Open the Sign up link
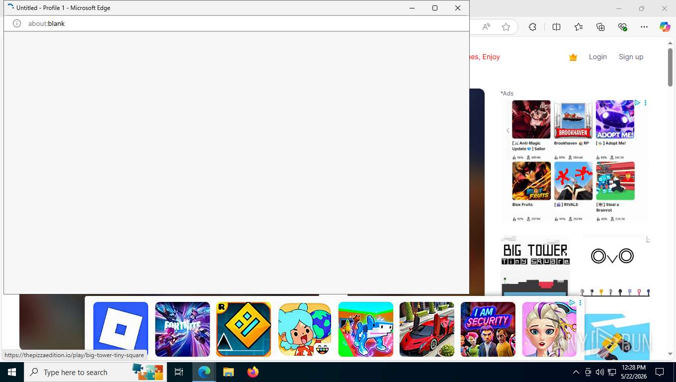 tap(631, 57)
